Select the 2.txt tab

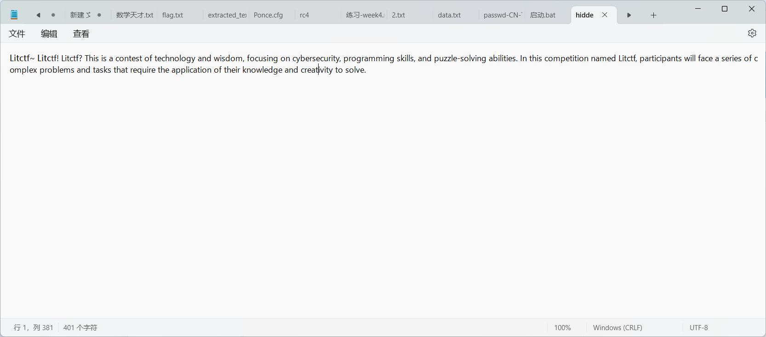(399, 15)
